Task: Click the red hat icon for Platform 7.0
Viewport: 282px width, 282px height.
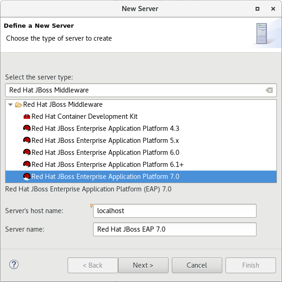Action: [x=27, y=177]
